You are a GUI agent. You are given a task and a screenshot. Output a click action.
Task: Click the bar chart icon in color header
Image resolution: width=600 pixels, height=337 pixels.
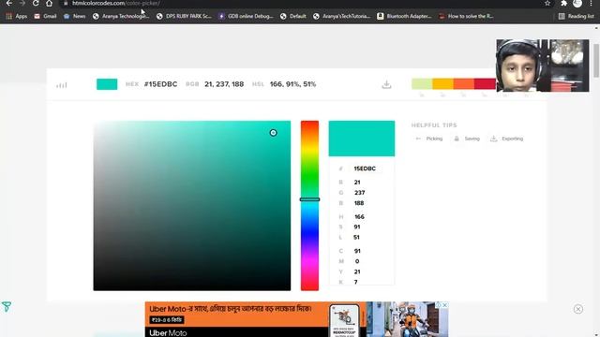tap(62, 85)
